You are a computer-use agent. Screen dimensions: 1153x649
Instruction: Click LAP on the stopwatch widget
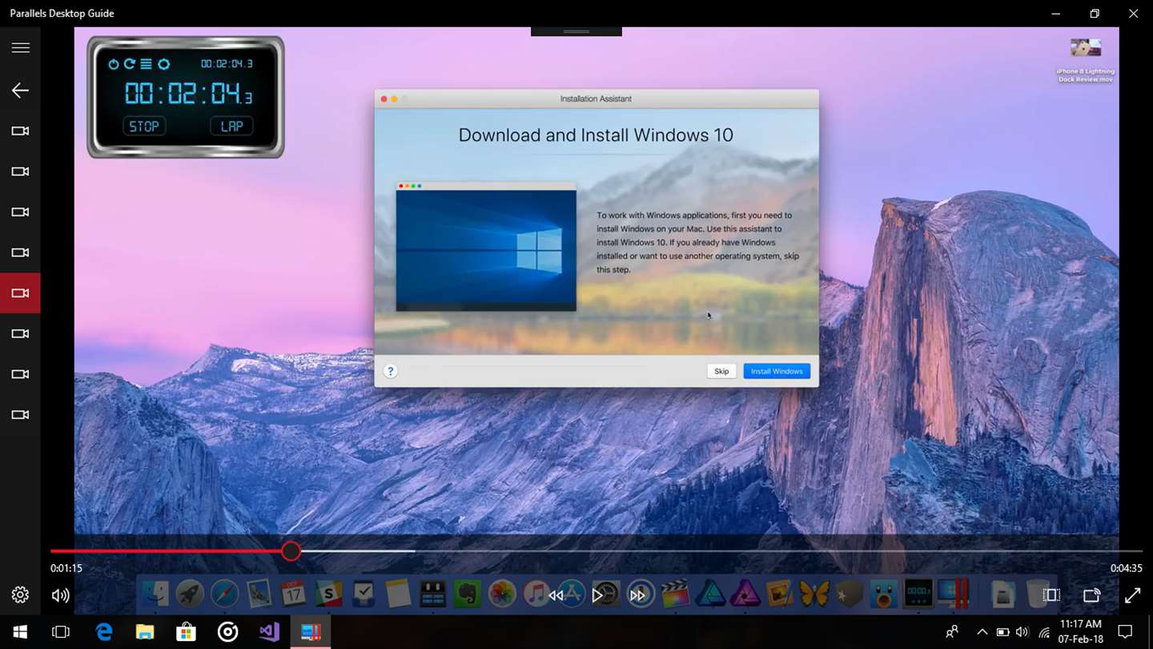(x=232, y=126)
